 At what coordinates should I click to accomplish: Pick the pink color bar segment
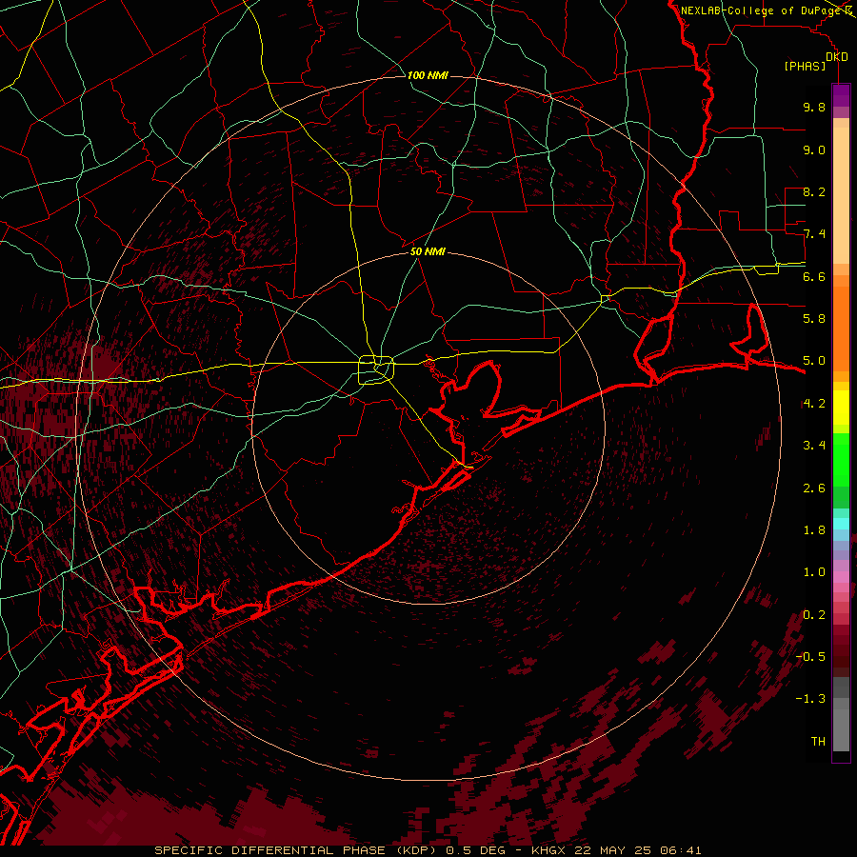pos(841,577)
